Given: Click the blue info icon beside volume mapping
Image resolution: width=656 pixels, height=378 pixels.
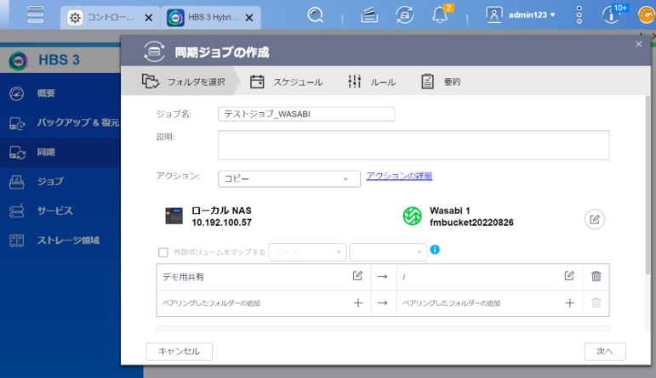Looking at the screenshot, I should point(435,251).
